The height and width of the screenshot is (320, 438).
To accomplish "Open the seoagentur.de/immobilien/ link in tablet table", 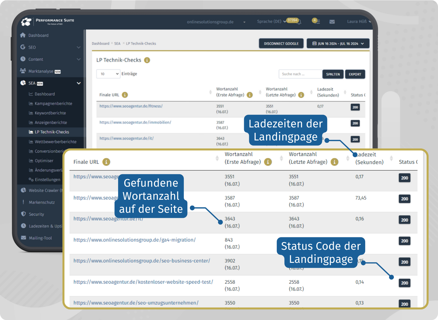I will pyautogui.click(x=135, y=122).
